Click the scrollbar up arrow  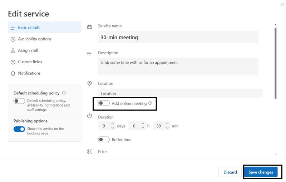click(x=275, y=24)
